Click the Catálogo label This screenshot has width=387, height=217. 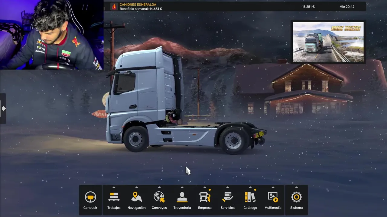pos(250,208)
